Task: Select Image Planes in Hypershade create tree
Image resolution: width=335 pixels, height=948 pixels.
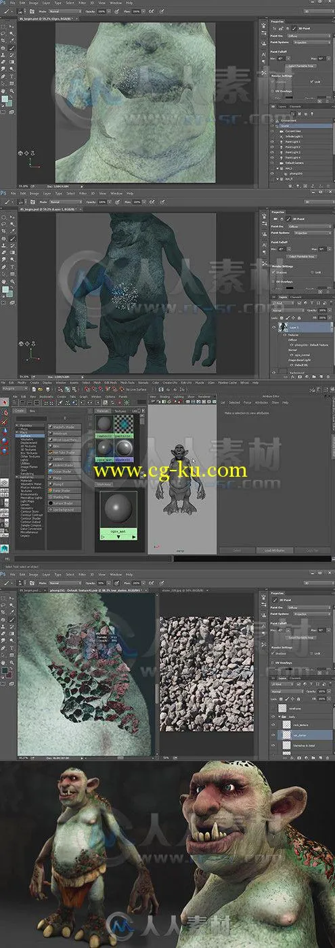Action: coord(29,467)
